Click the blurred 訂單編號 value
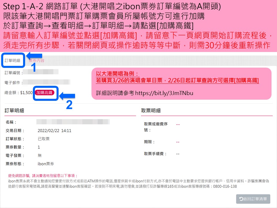This screenshot has width=277, height=208. coord(41,72)
